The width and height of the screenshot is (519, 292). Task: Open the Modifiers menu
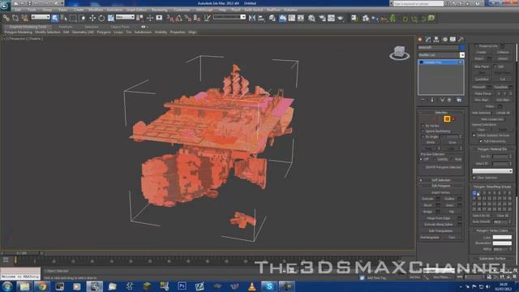click(96, 10)
